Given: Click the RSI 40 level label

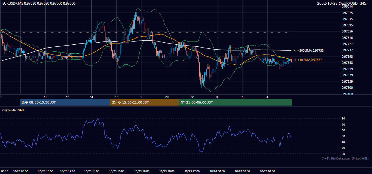Looking at the screenshot, I should [343, 142].
